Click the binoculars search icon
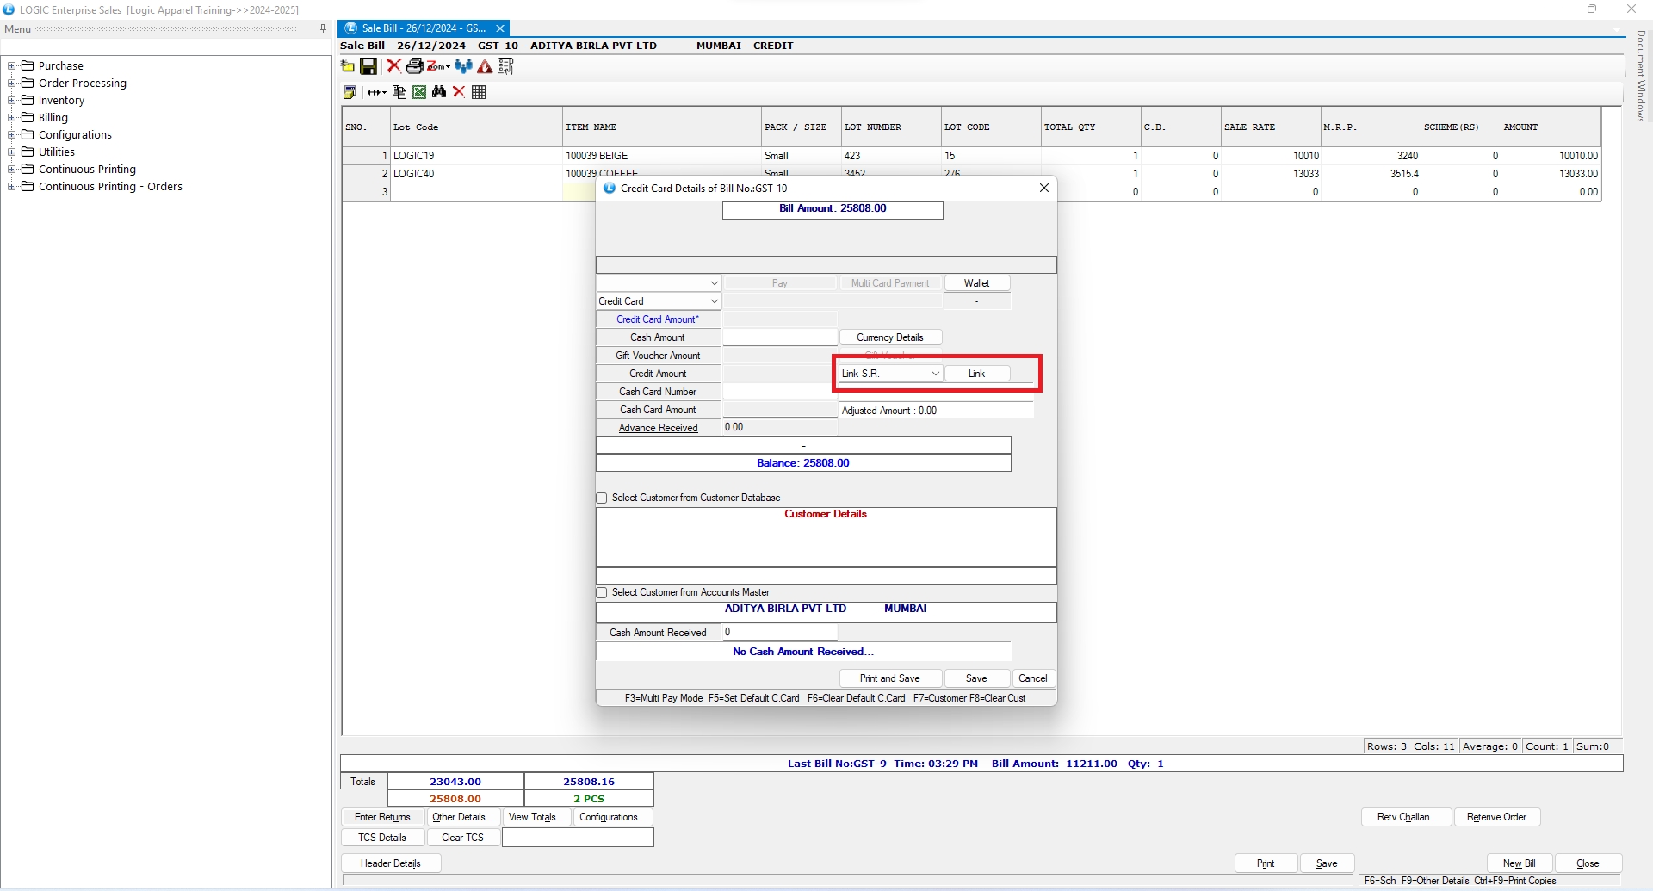 tap(439, 92)
